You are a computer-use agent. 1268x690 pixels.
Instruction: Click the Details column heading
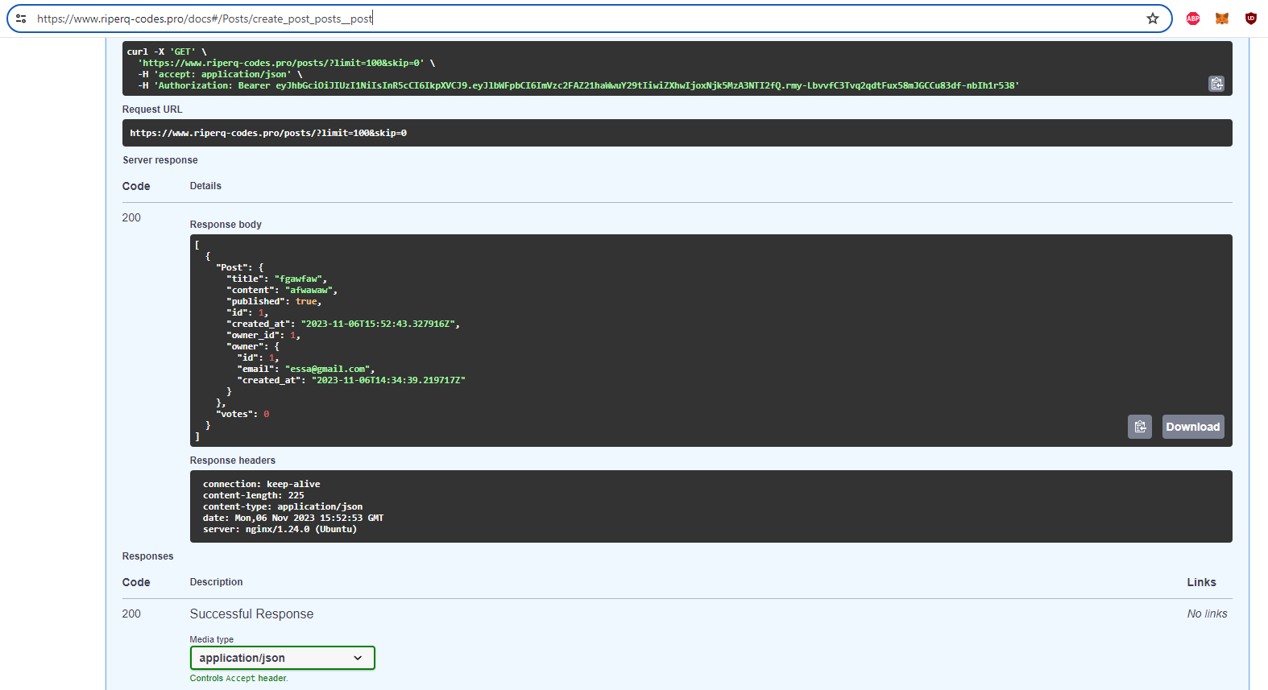tap(205, 186)
